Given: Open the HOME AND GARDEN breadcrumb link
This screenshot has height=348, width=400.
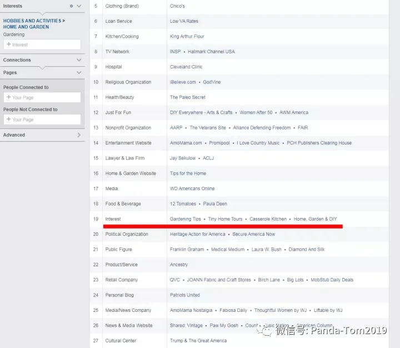Looking at the screenshot, I should (x=26, y=27).
